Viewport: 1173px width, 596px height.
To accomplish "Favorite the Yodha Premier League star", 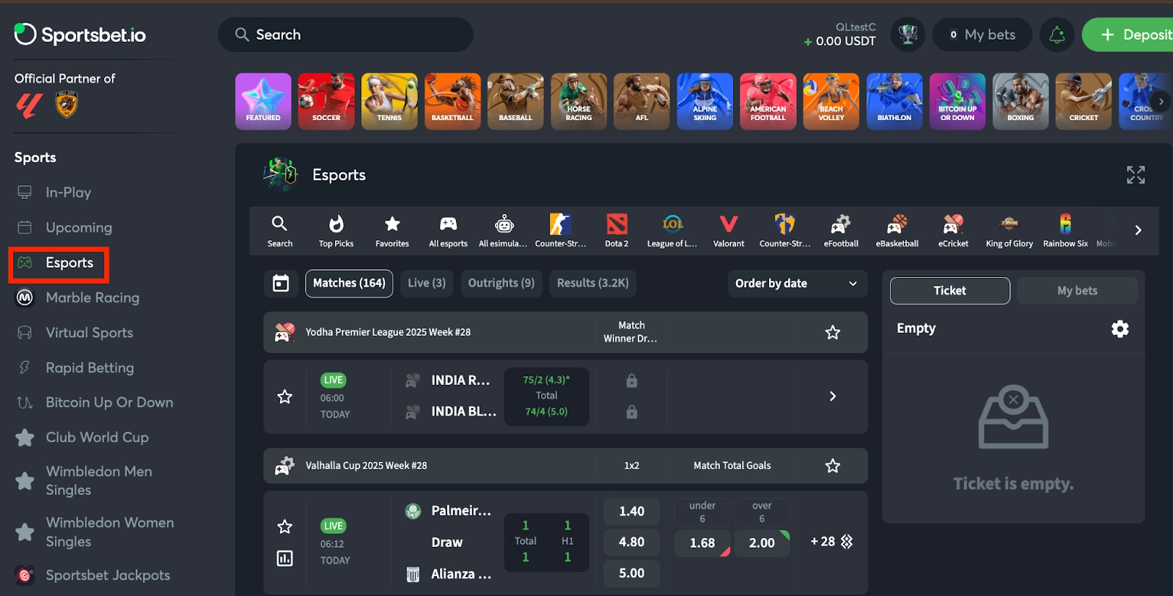I will (x=833, y=332).
